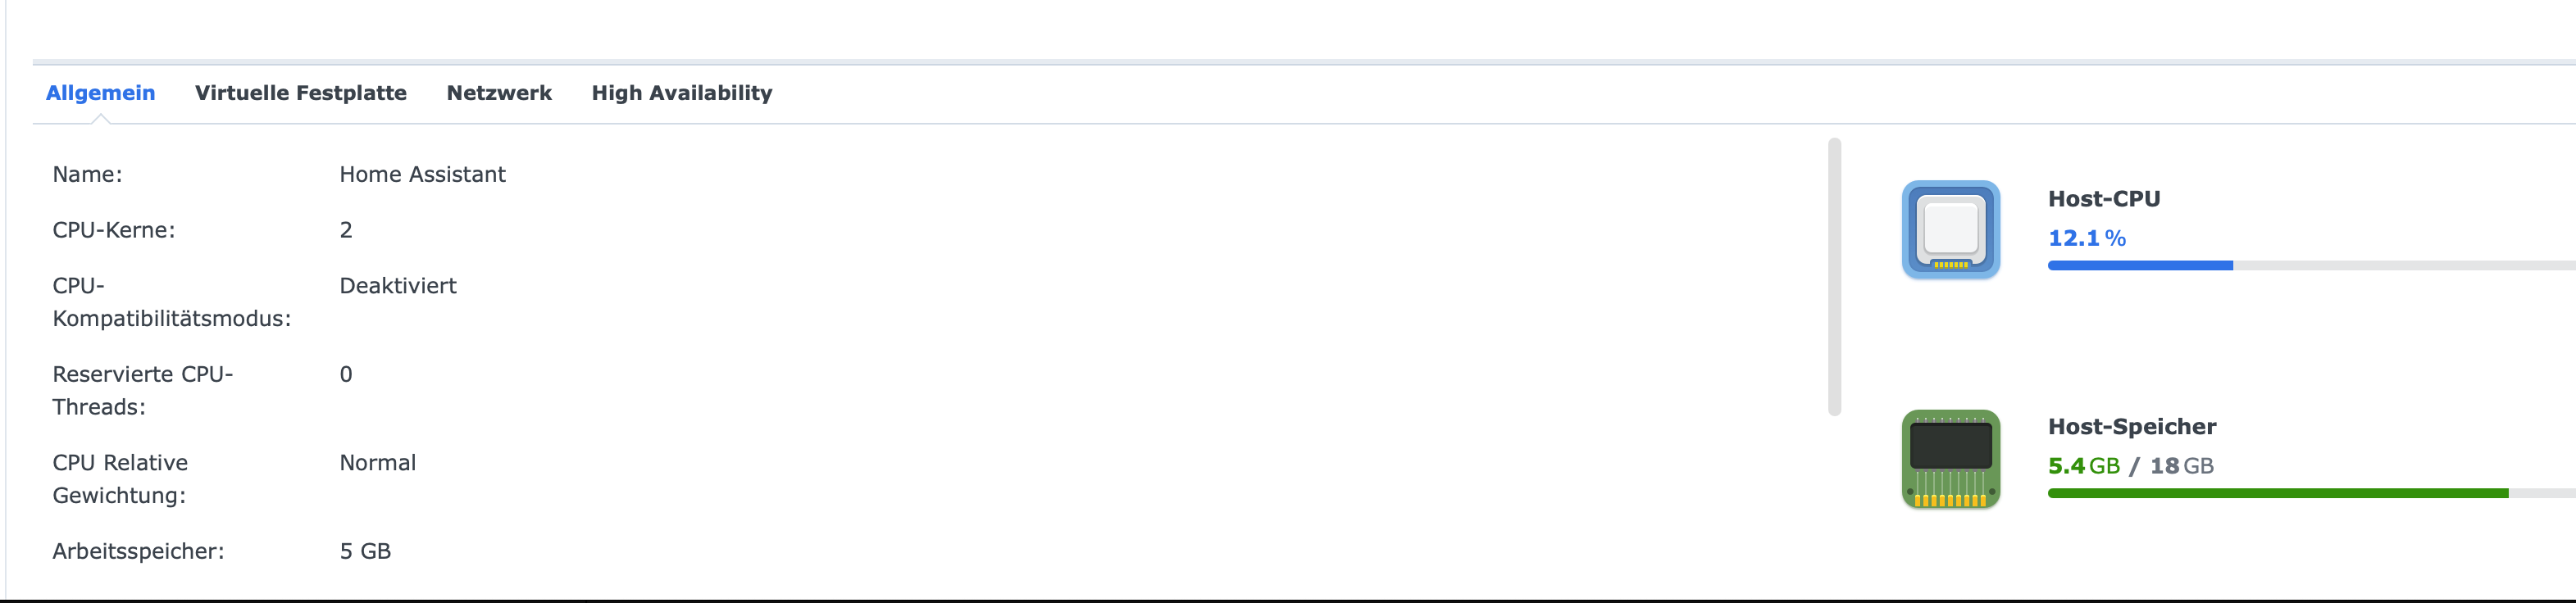Click the Host-CPU usage progress bar
The image size is (2576, 603).
(x=2311, y=266)
